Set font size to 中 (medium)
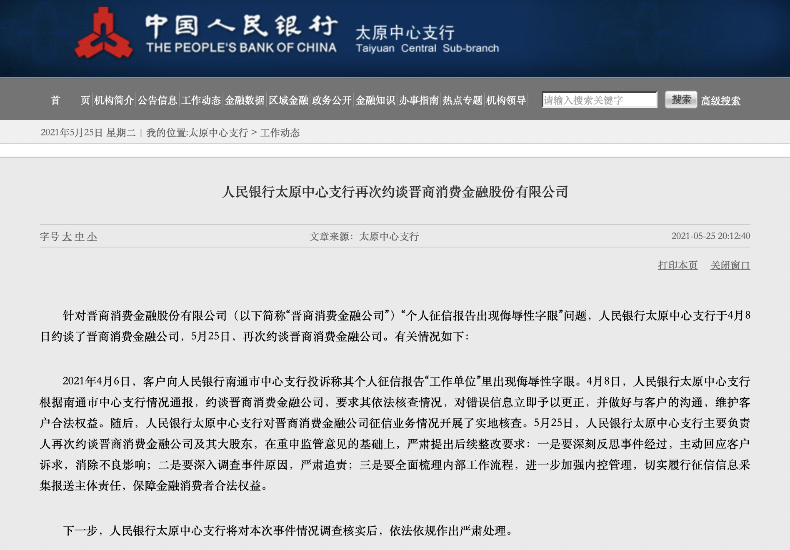Viewport: 790px width, 550px height. (x=79, y=237)
